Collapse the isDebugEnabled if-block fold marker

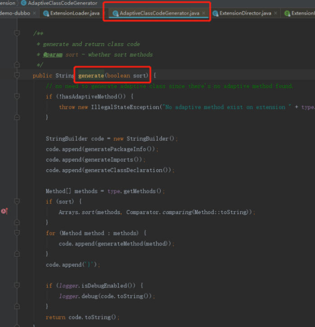[17, 285]
